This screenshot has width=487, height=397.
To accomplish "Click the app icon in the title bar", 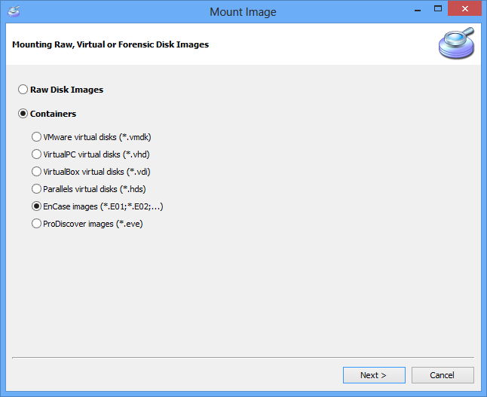I will click(x=14, y=11).
